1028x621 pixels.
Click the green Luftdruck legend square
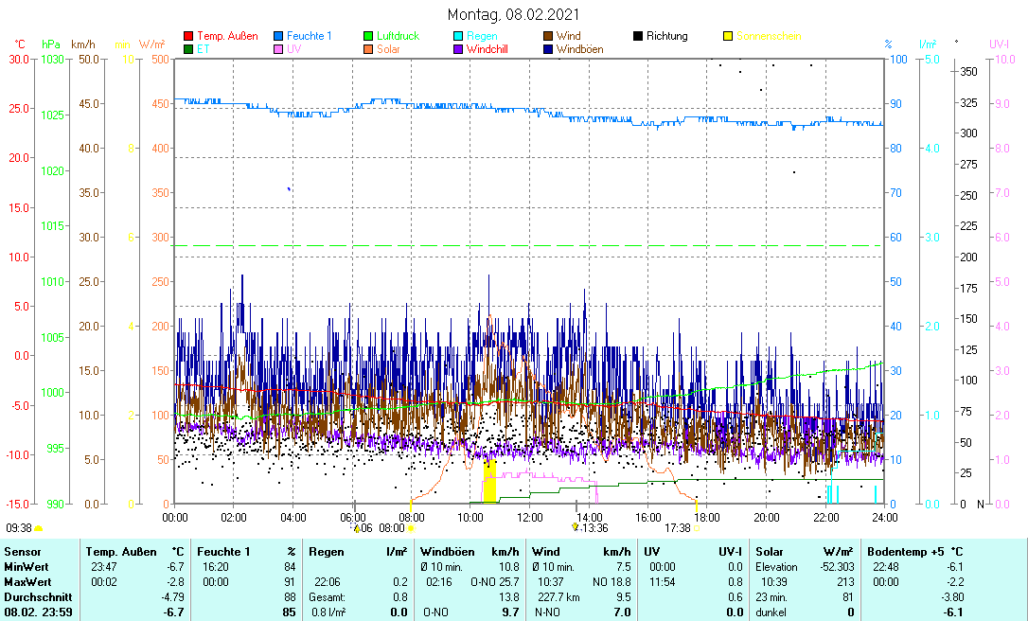pyautogui.click(x=368, y=36)
